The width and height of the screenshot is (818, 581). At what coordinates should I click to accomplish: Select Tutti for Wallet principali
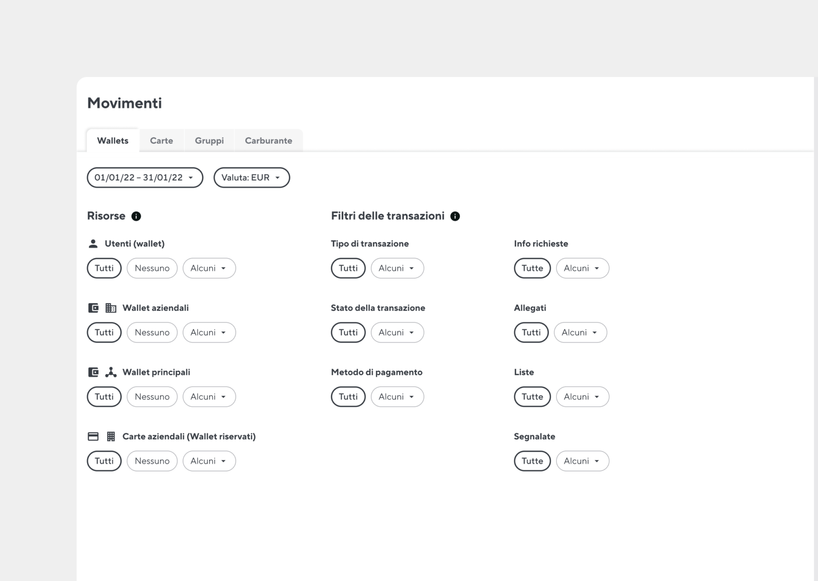click(104, 397)
